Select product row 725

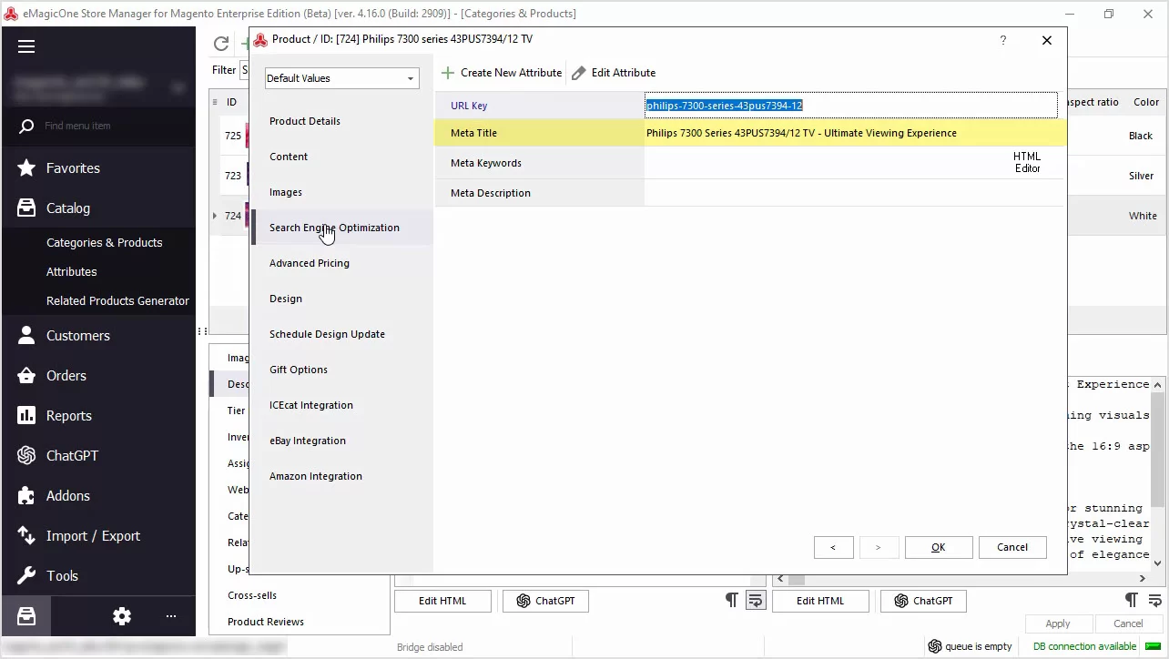click(x=233, y=136)
